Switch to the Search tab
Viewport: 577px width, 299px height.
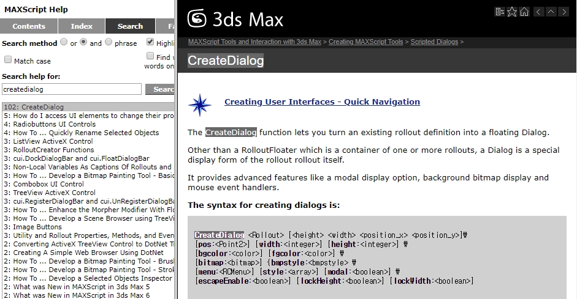pyautogui.click(x=130, y=26)
